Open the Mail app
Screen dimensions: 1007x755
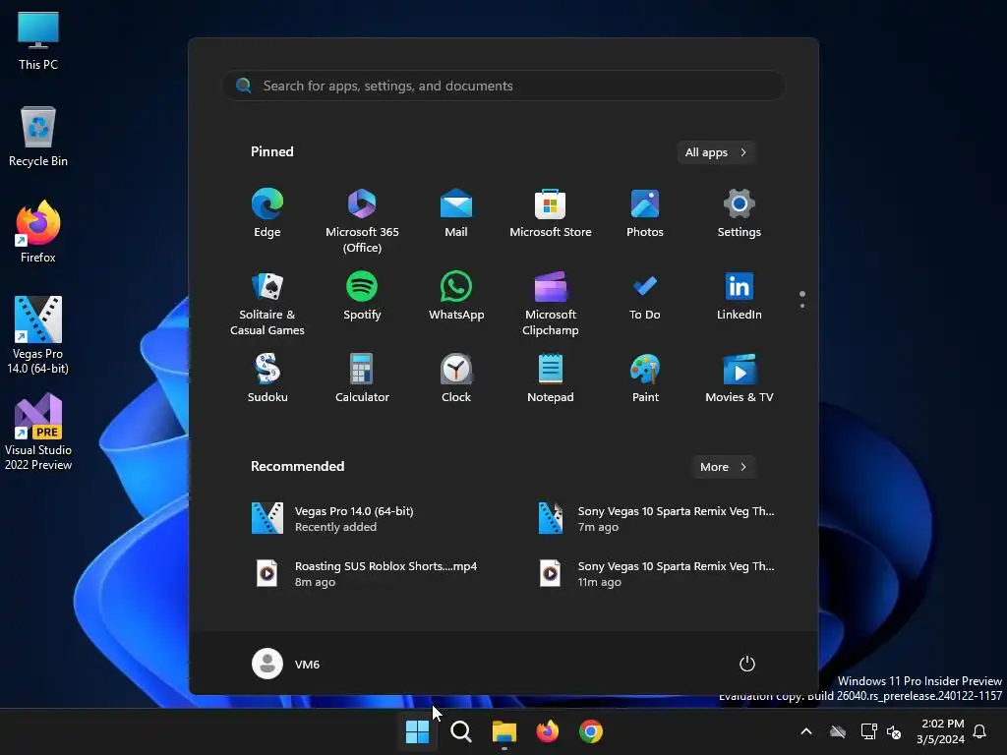(x=456, y=213)
